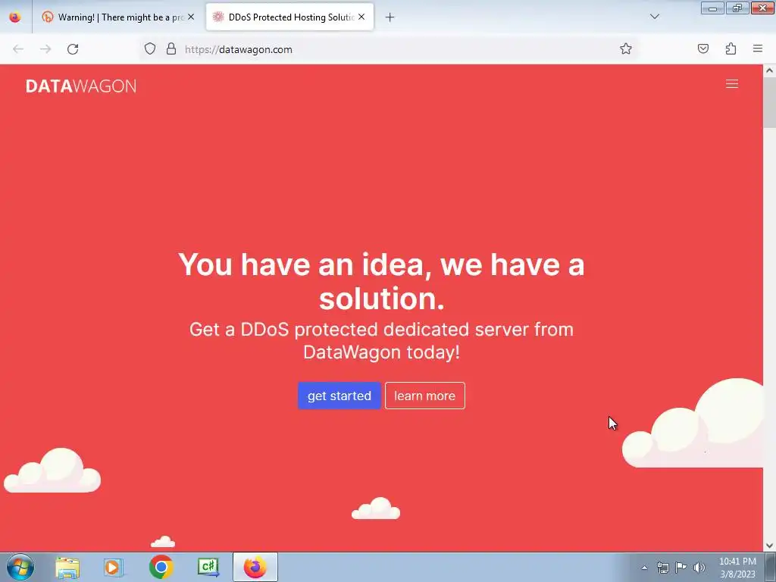Open the C# application in taskbar
The width and height of the screenshot is (776, 582).
tap(208, 568)
